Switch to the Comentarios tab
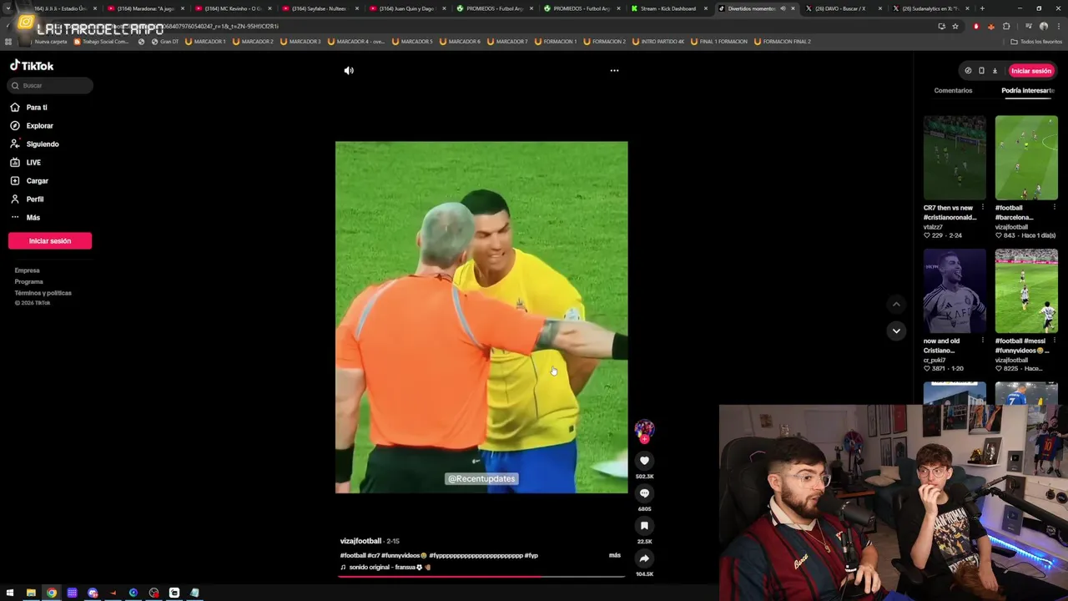This screenshot has width=1068, height=601. click(x=953, y=91)
